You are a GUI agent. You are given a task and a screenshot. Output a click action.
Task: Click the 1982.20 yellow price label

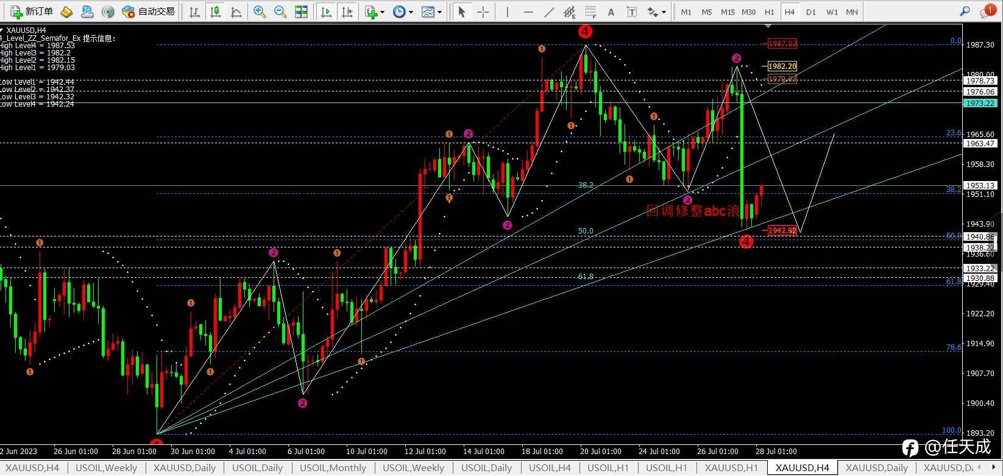(782, 66)
